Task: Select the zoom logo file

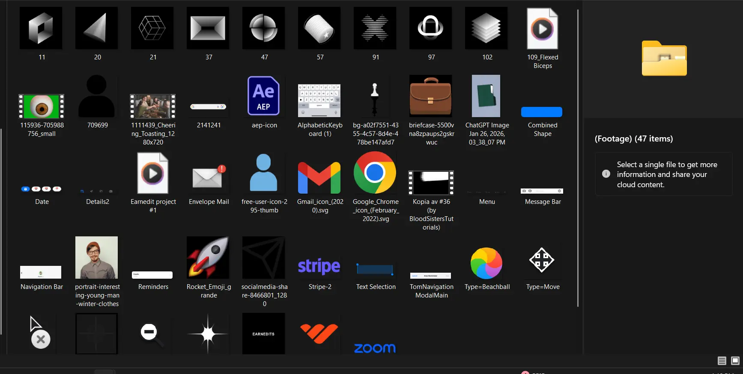Action: point(375,347)
